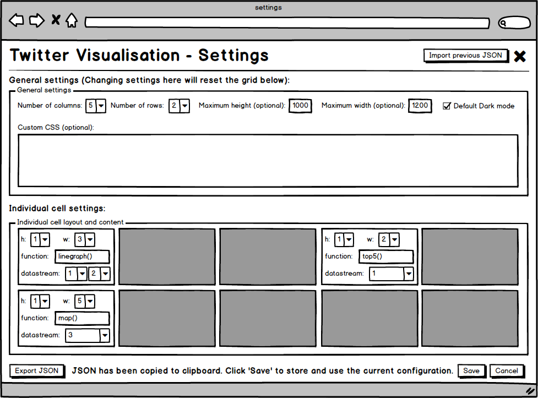Click the Export JSON button
Screen dimensions: 538x398
coord(37,371)
